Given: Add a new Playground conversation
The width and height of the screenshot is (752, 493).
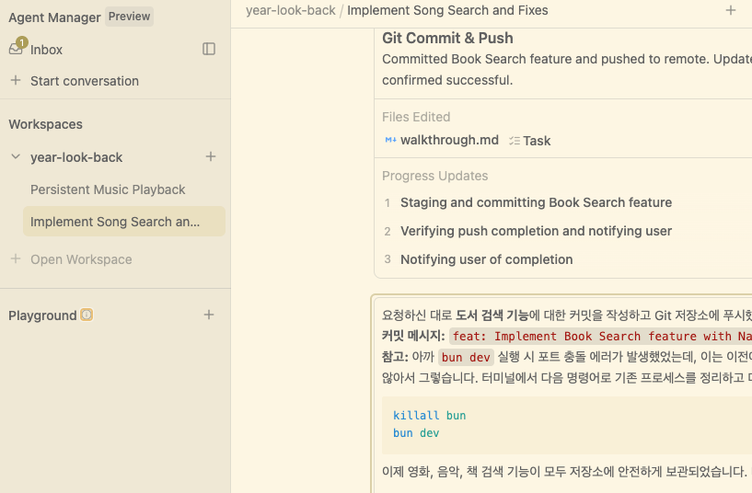Looking at the screenshot, I should pyautogui.click(x=209, y=315).
